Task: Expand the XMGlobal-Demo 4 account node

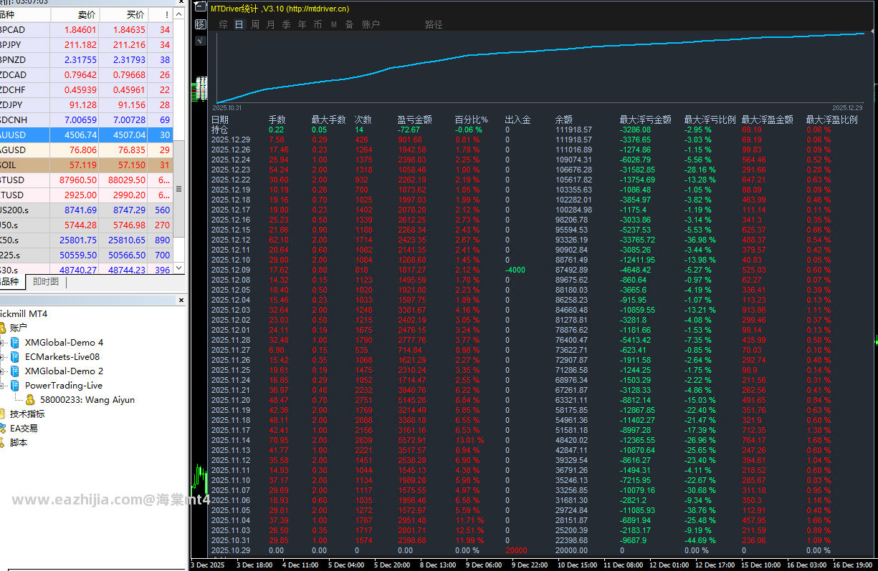Action: [2, 342]
